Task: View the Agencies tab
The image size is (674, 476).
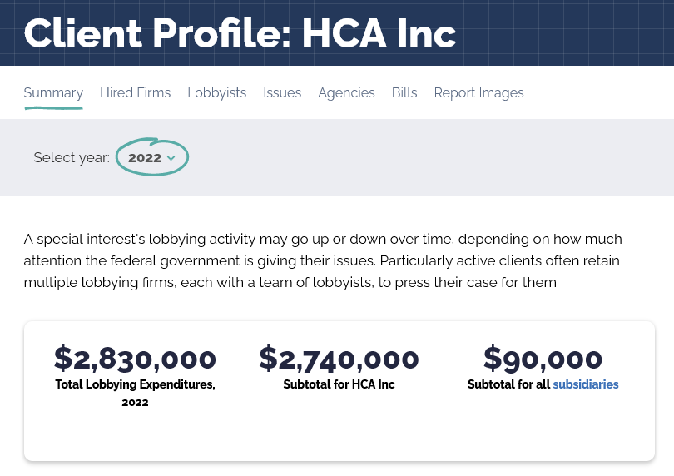Action: pos(346,93)
